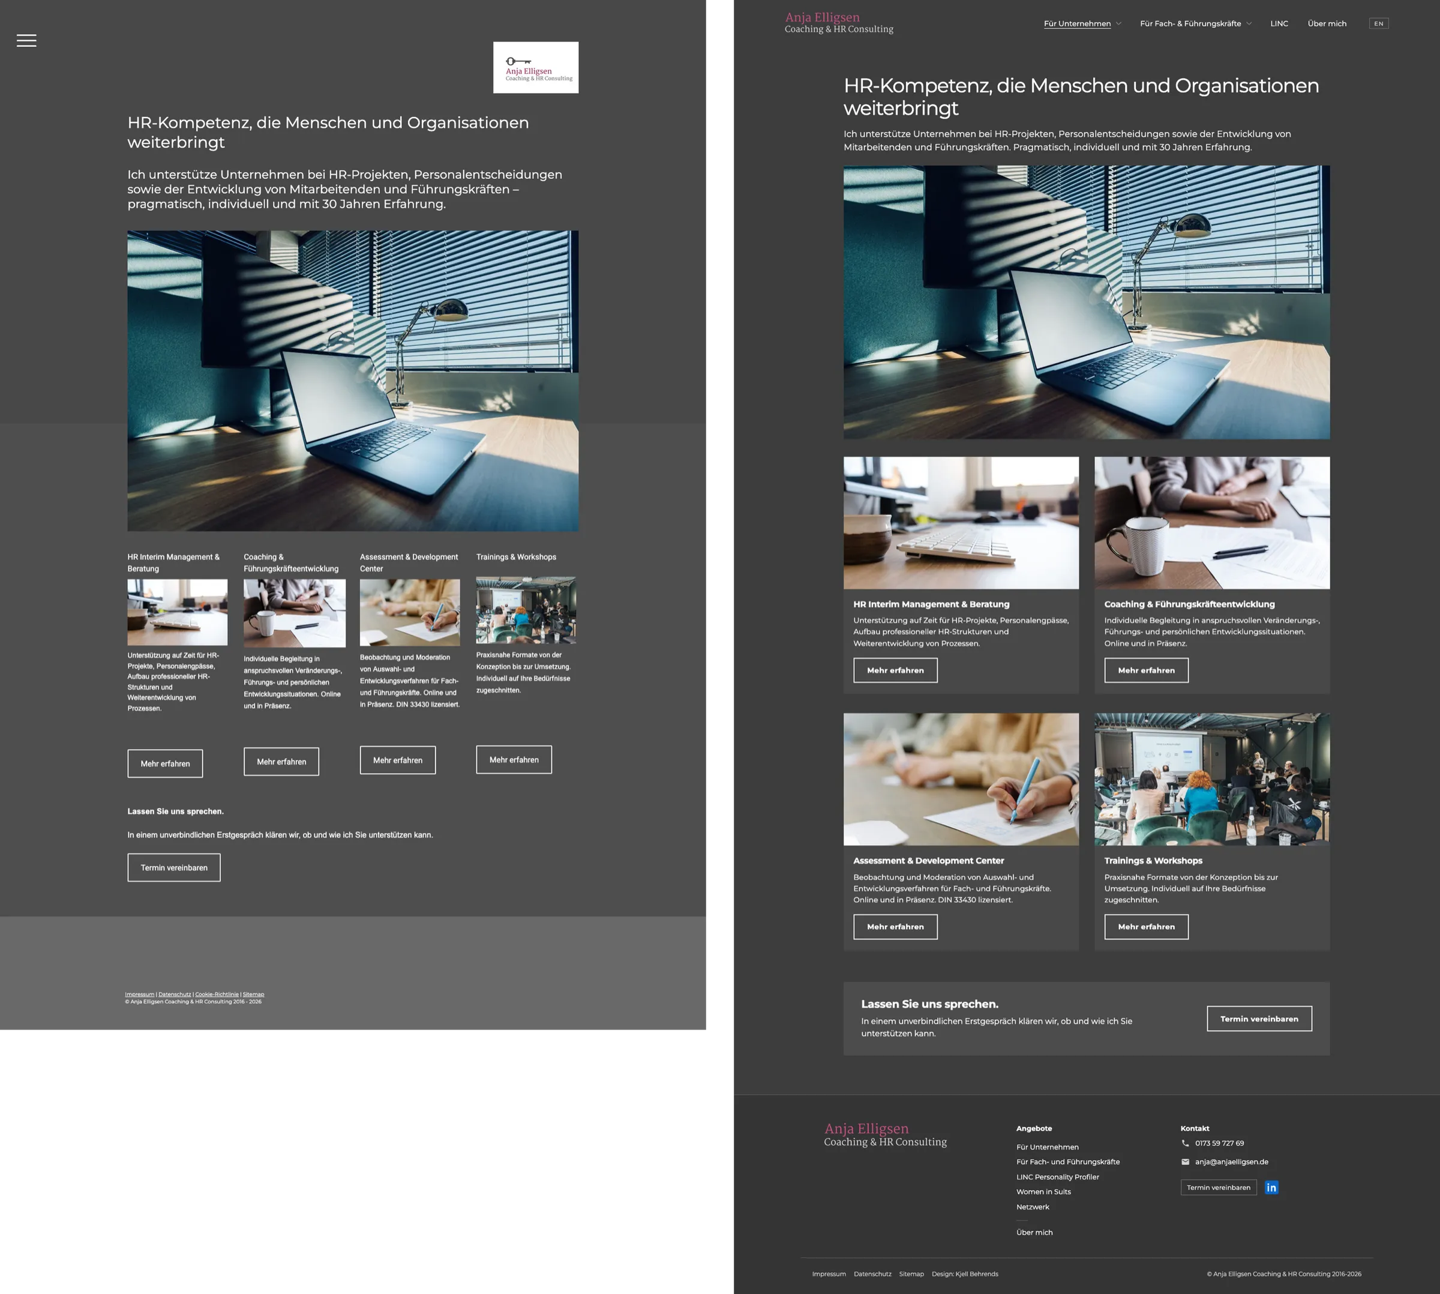Open the keyboard thumbnail on the left page
The image size is (1440, 1294).
[177, 612]
